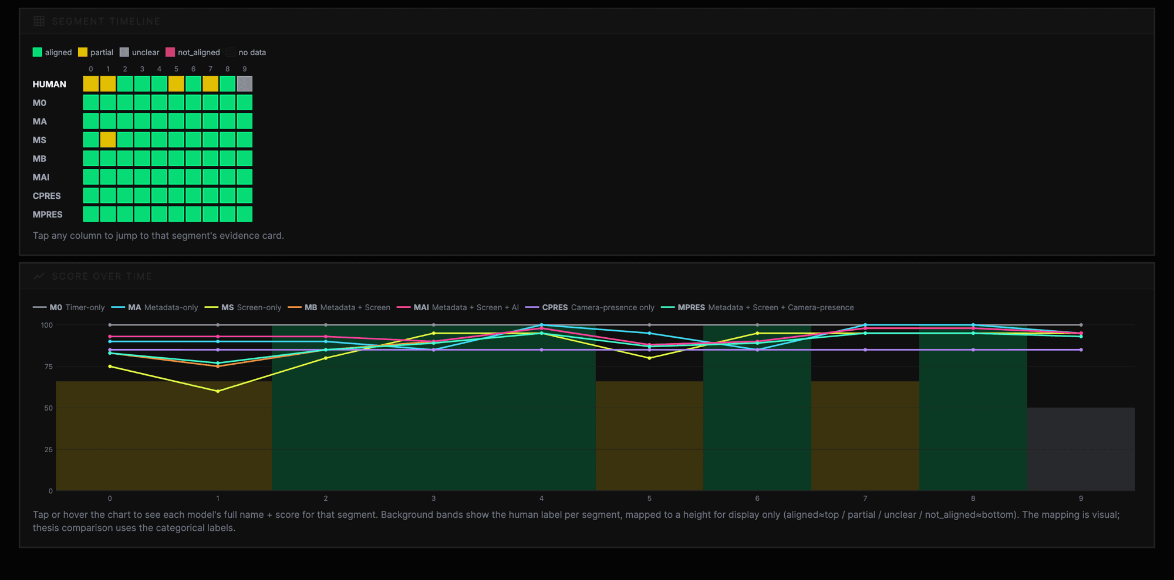Click the SEGMENT TIMELINE panel title
The height and width of the screenshot is (580, 1174).
[106, 21]
